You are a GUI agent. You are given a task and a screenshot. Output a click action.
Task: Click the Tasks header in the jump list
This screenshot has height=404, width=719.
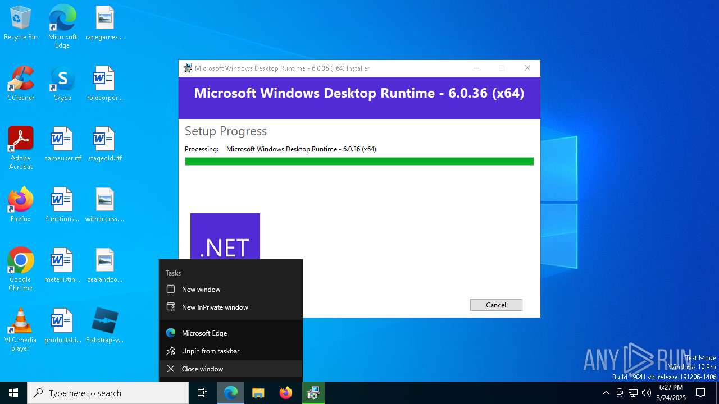[173, 273]
